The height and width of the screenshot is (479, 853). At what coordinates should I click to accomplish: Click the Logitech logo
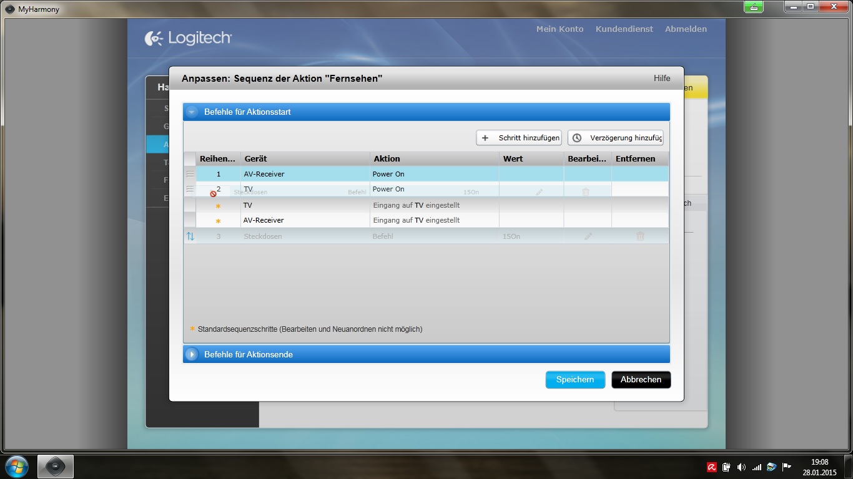[188, 39]
